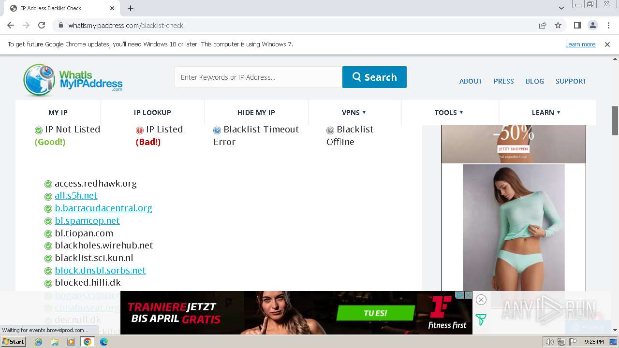Image resolution: width=619 pixels, height=348 pixels.
Task: Click green check icon beside access.redhawk.org
Action: point(48,184)
